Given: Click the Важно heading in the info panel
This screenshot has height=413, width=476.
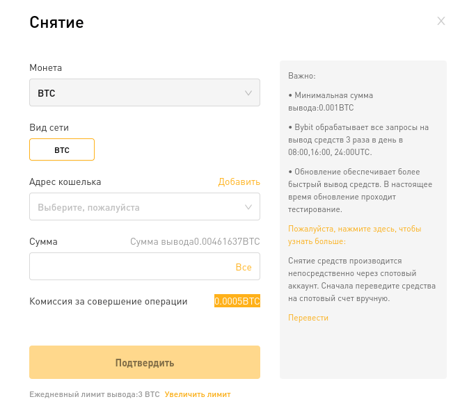Looking at the screenshot, I should click(x=301, y=76).
